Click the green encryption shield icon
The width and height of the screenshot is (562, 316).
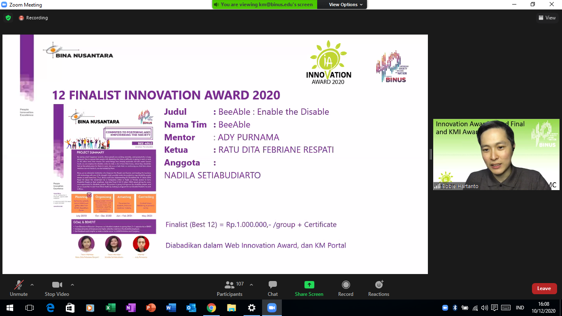pyautogui.click(x=8, y=18)
